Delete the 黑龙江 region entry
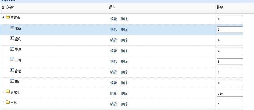 (x=124, y=93)
